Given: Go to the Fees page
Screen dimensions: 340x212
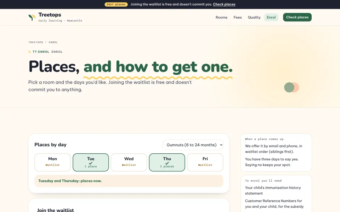Looking at the screenshot, I should click(x=237, y=17).
